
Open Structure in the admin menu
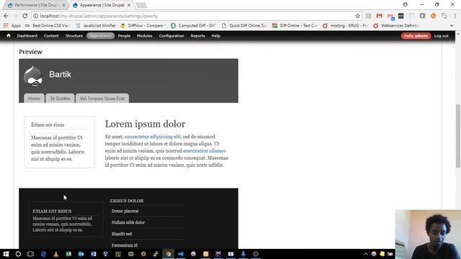coord(74,36)
